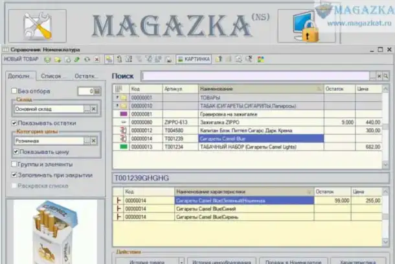Switch to the Остатк. tab
Image resolution: width=395 pixels, height=264 pixels.
[x=85, y=76]
